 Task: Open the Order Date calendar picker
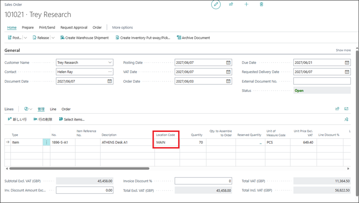tap(228, 81)
